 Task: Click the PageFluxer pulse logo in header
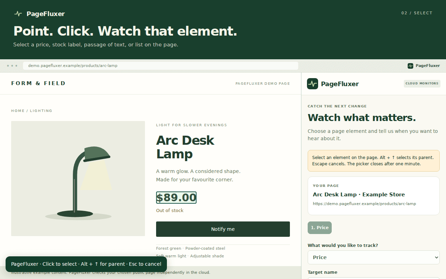click(x=18, y=14)
